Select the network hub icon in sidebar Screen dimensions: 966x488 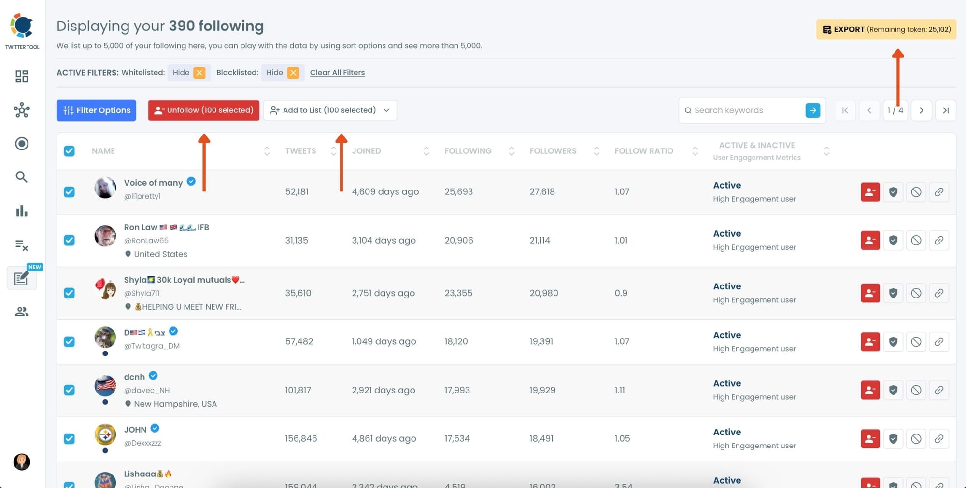(x=22, y=110)
